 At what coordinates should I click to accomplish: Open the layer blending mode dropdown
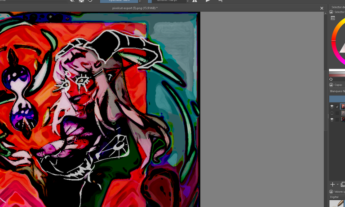337,91
